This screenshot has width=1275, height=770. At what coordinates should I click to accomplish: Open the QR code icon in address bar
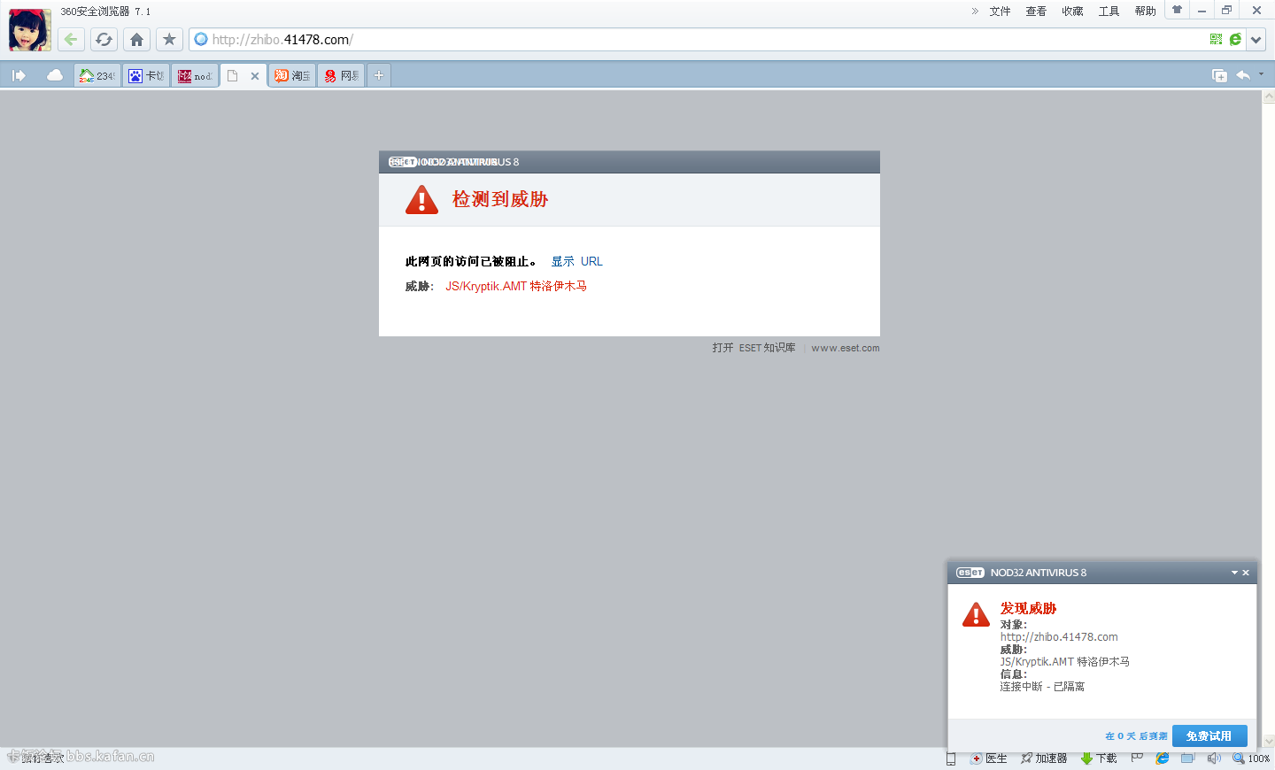pyautogui.click(x=1216, y=39)
